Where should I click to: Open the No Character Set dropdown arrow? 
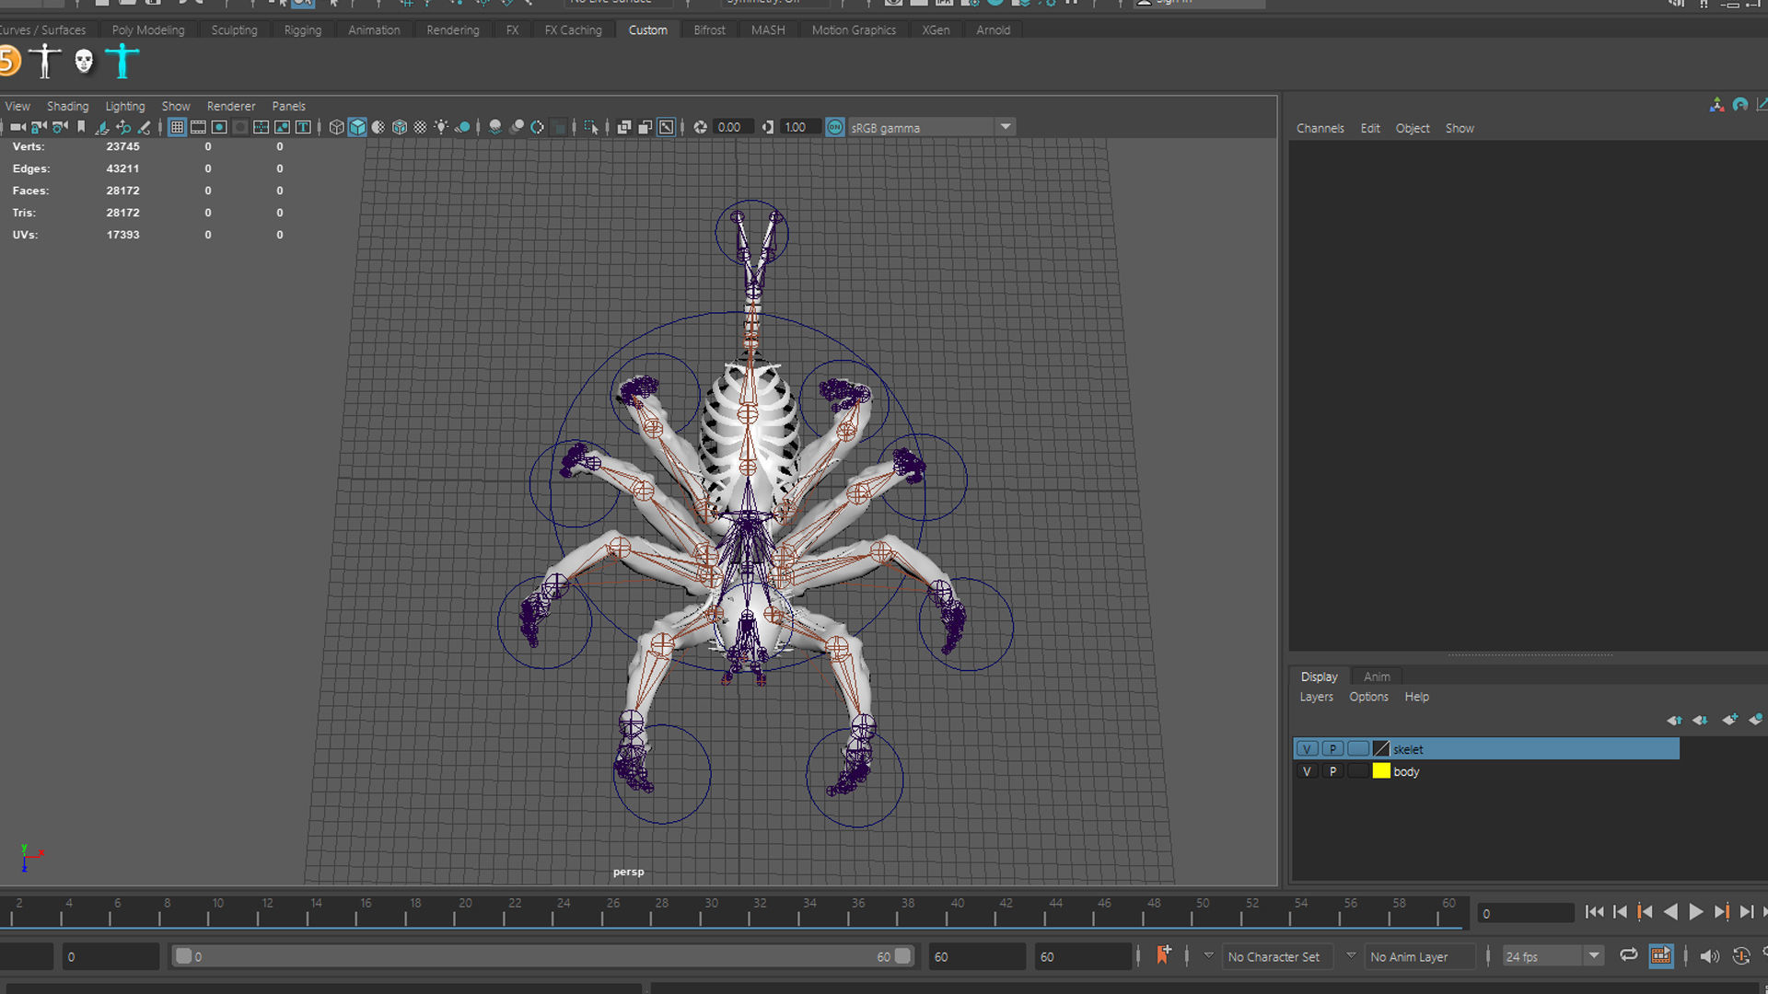pos(1208,956)
